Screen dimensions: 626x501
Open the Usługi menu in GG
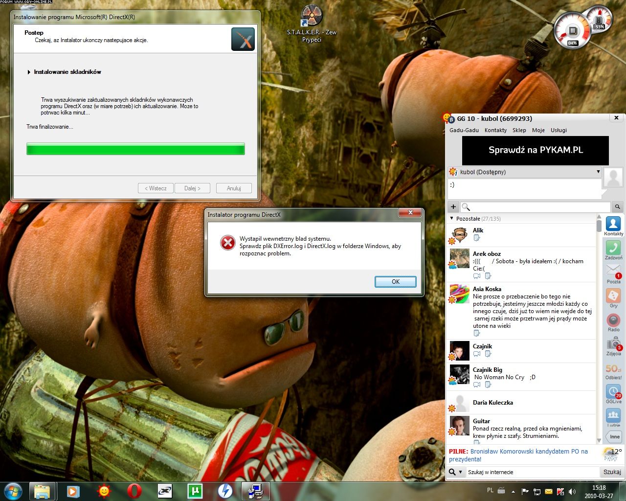point(559,130)
